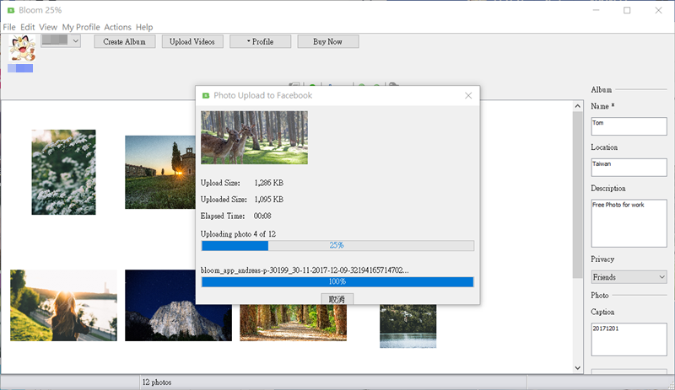Click the Bloom app icon in title bar
Screen dimensions: 675x390
pyautogui.click(x=10, y=10)
